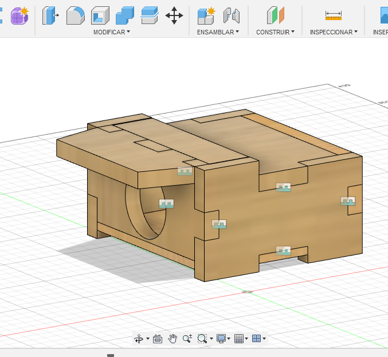Viewport: 388px width, 357px height.
Task: Choose the Combine bodies tool
Action: pyautogui.click(x=125, y=15)
